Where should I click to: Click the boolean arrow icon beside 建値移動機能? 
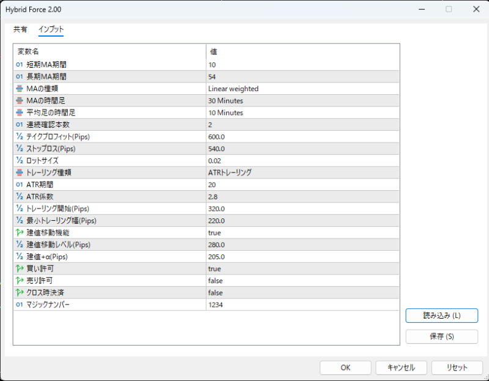pyautogui.click(x=20, y=233)
